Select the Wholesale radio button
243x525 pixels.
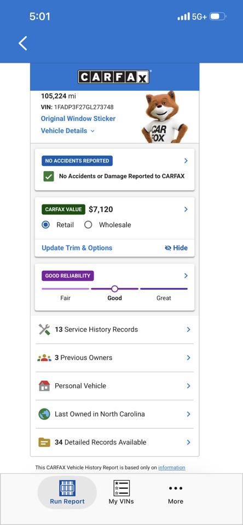click(x=88, y=225)
